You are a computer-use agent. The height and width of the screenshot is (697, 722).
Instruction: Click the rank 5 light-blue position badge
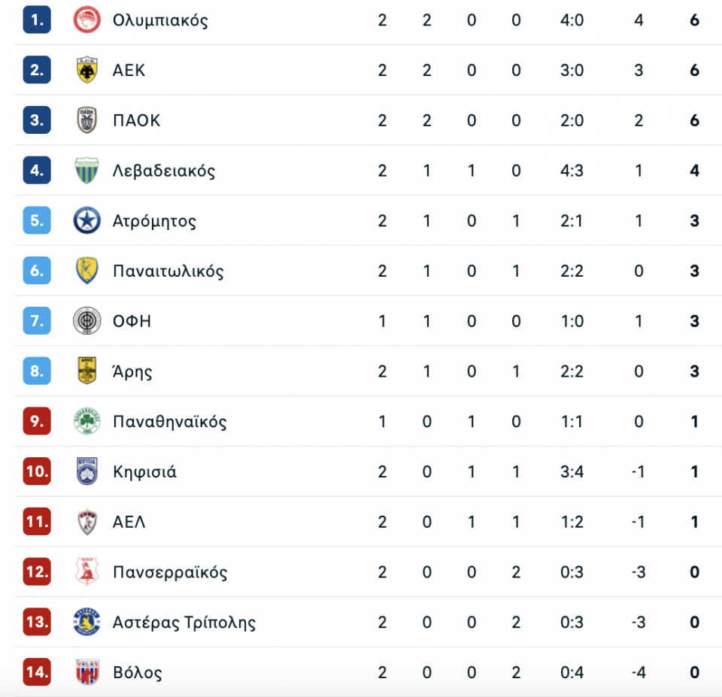pos(36,221)
